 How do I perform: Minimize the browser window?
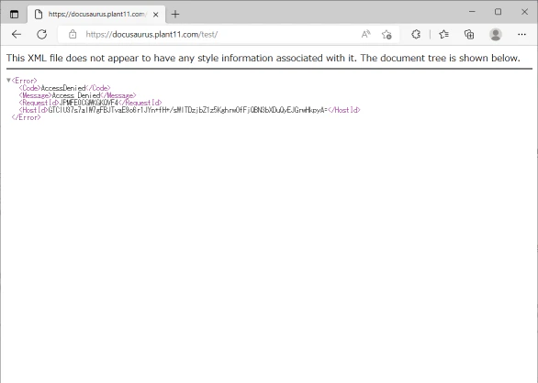coord(472,12)
